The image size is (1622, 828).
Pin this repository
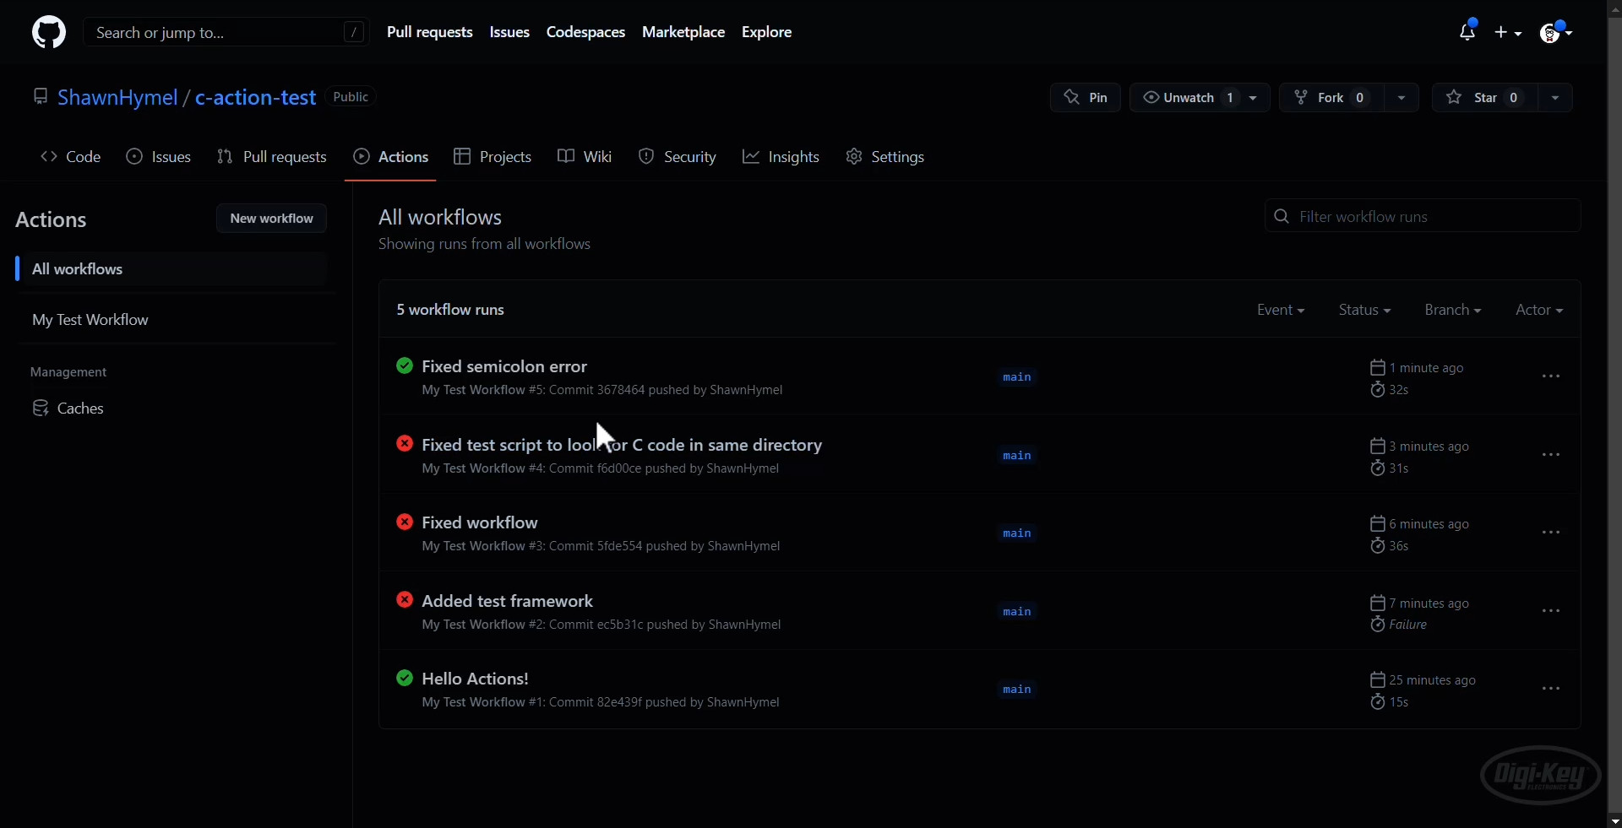(x=1085, y=97)
